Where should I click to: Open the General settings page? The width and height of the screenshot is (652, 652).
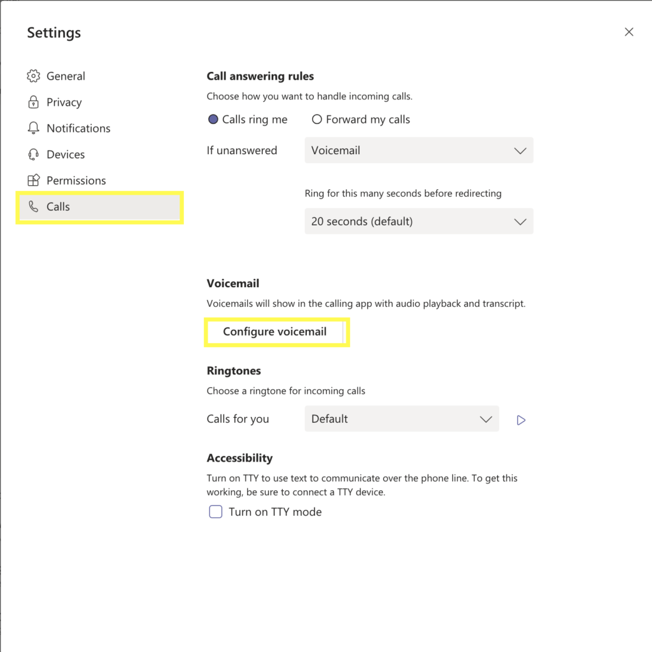[66, 76]
